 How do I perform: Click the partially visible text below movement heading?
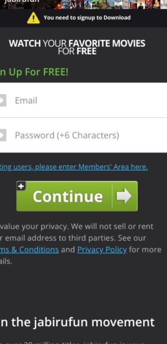(74, 342)
